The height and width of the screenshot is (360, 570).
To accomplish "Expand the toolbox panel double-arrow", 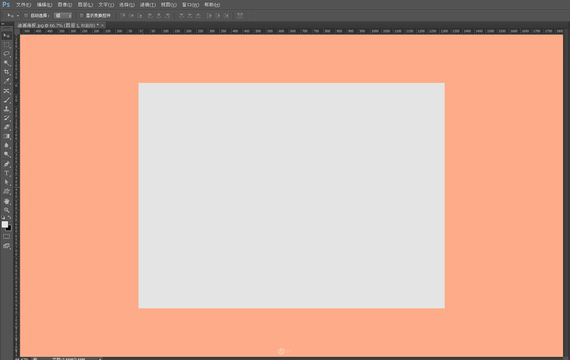I will click(x=3, y=24).
